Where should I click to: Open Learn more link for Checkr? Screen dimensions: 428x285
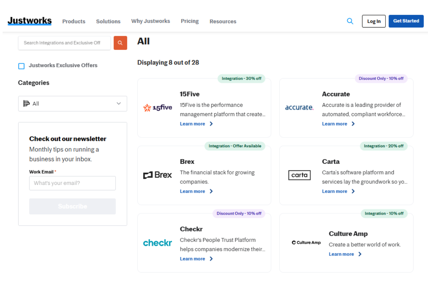[192, 259]
